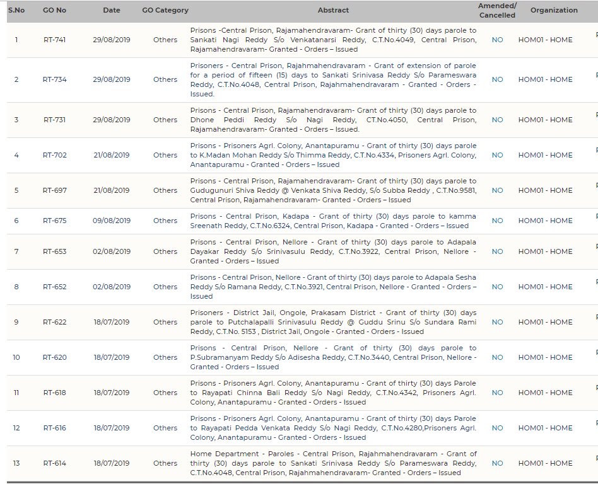The image size is (598, 489).
Task: Click serial number 13 in the table
Action: click(x=16, y=464)
